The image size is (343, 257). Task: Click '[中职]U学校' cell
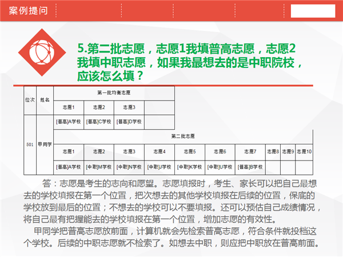(220, 167)
